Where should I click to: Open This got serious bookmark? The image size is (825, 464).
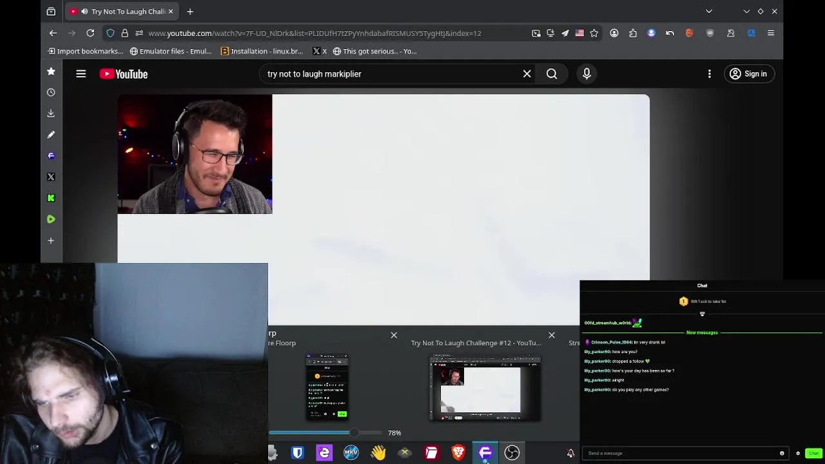click(x=374, y=51)
